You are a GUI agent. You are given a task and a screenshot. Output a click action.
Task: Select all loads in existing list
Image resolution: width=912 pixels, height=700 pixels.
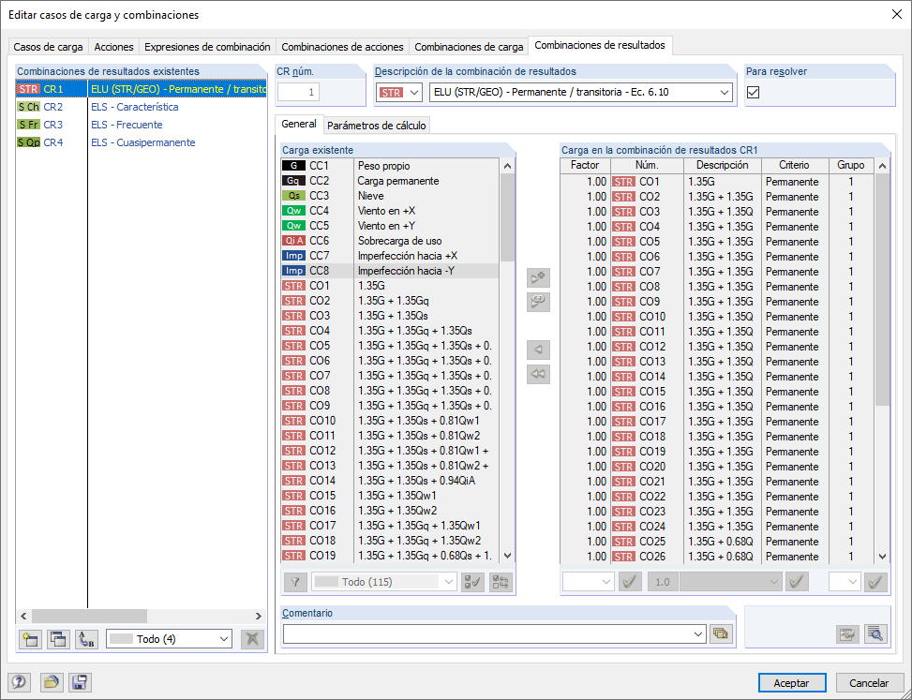472,582
